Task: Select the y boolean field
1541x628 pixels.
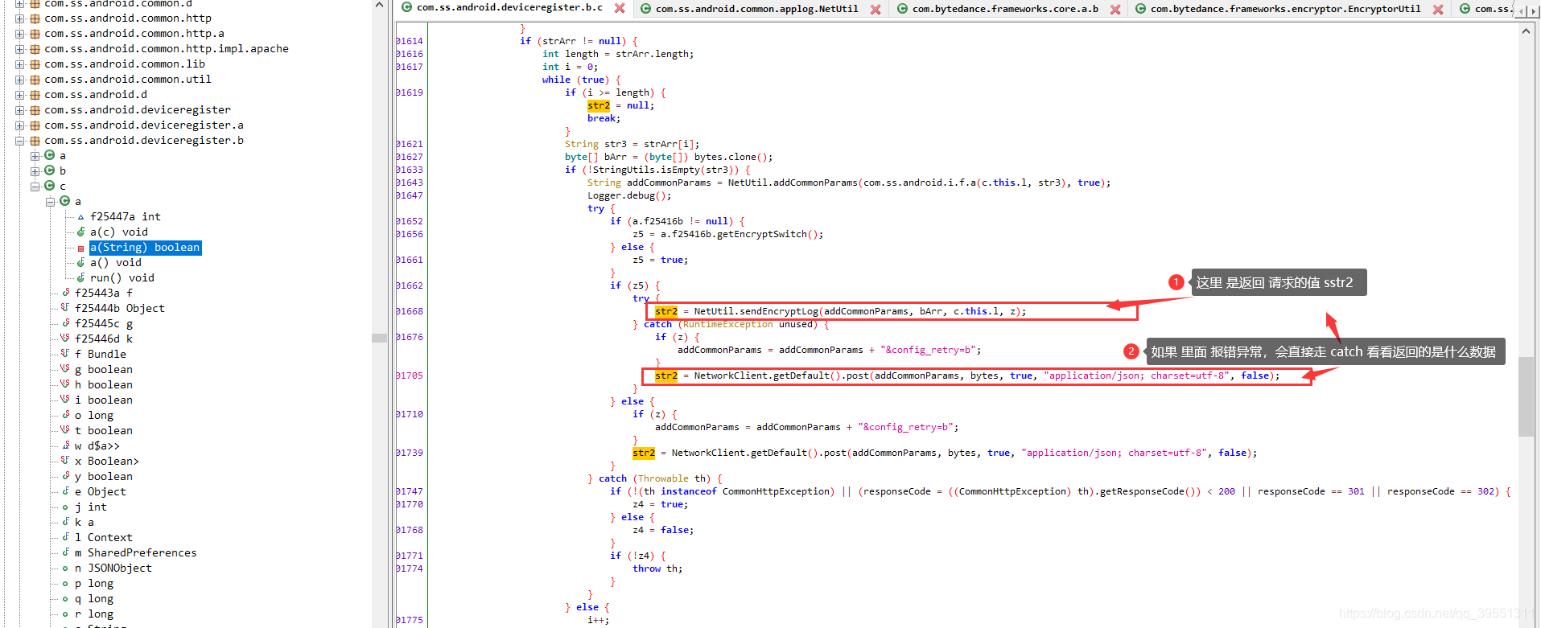Action: [x=104, y=477]
